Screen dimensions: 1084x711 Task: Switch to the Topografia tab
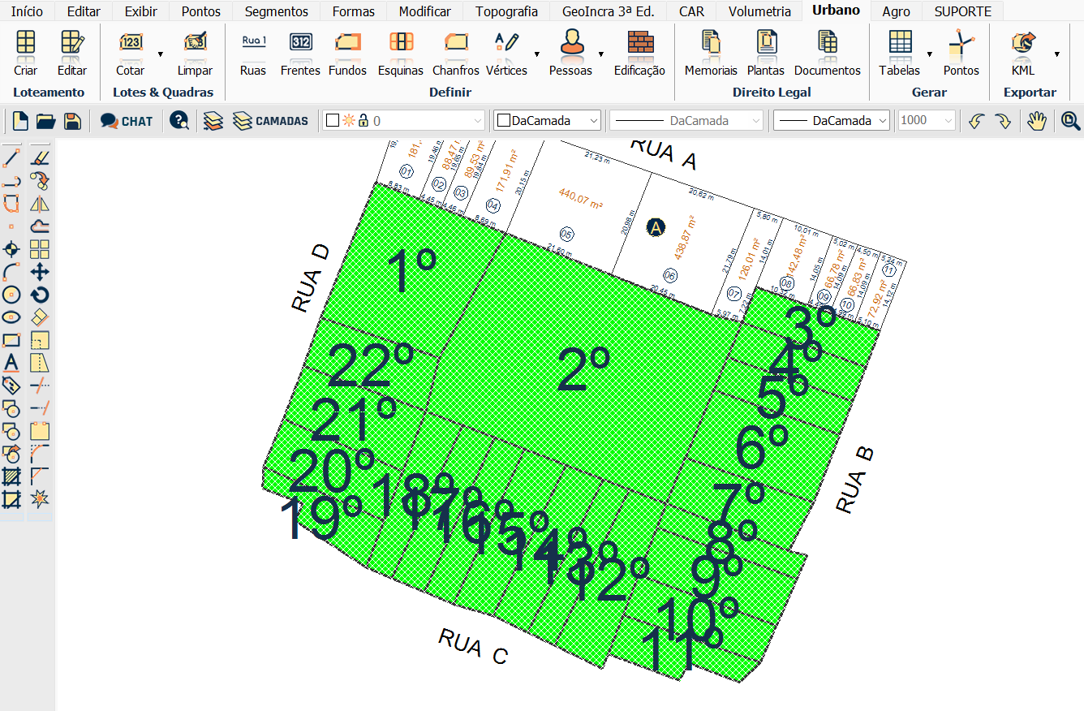[506, 11]
